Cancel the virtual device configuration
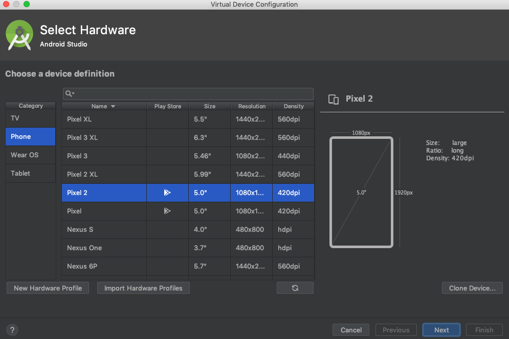The image size is (509, 339). [x=351, y=330]
